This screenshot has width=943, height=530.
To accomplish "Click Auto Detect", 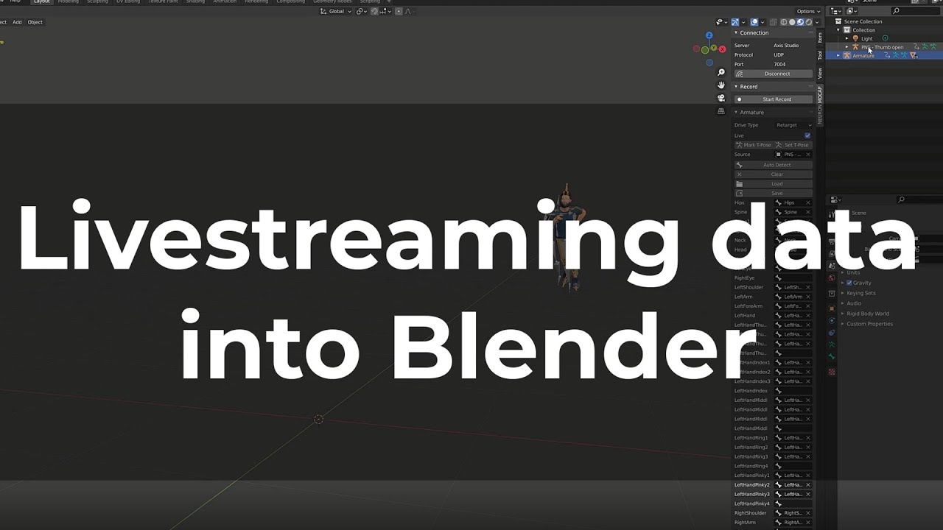I will click(774, 165).
